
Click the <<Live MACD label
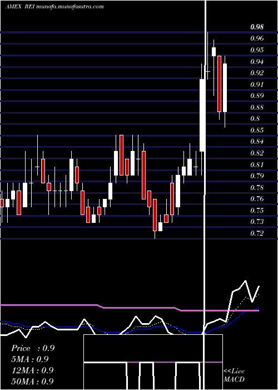click(x=234, y=376)
